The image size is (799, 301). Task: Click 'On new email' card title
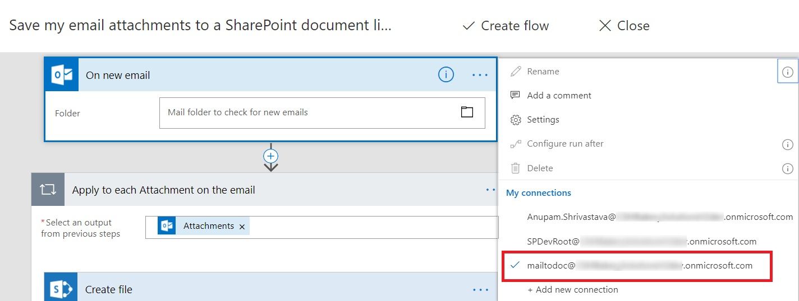pos(118,75)
